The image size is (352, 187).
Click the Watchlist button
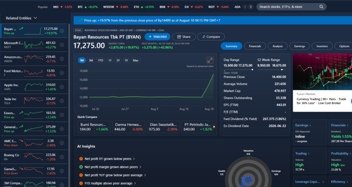click(157, 36)
